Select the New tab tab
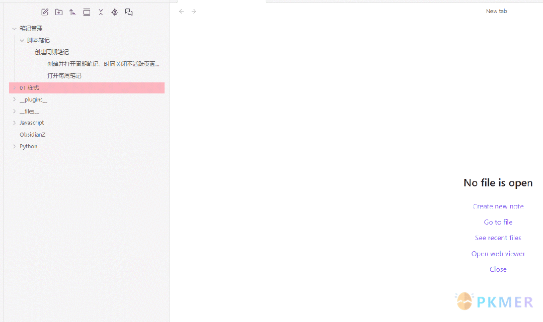Viewport: 543px width, 322px height. tap(496, 11)
